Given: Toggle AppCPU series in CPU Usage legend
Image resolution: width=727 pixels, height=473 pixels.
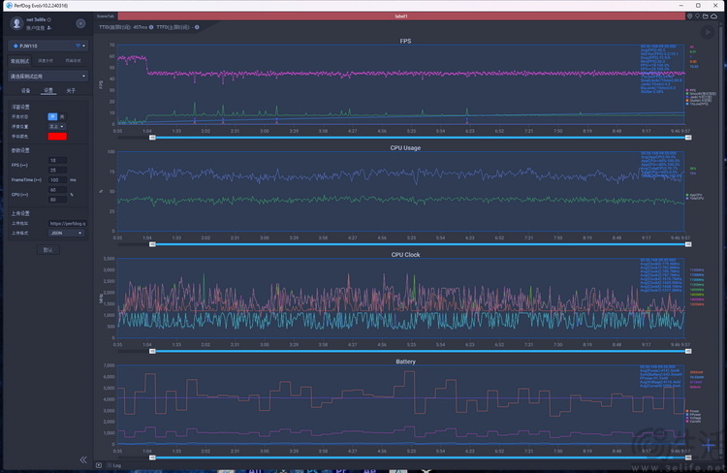Looking at the screenshot, I should click(694, 195).
